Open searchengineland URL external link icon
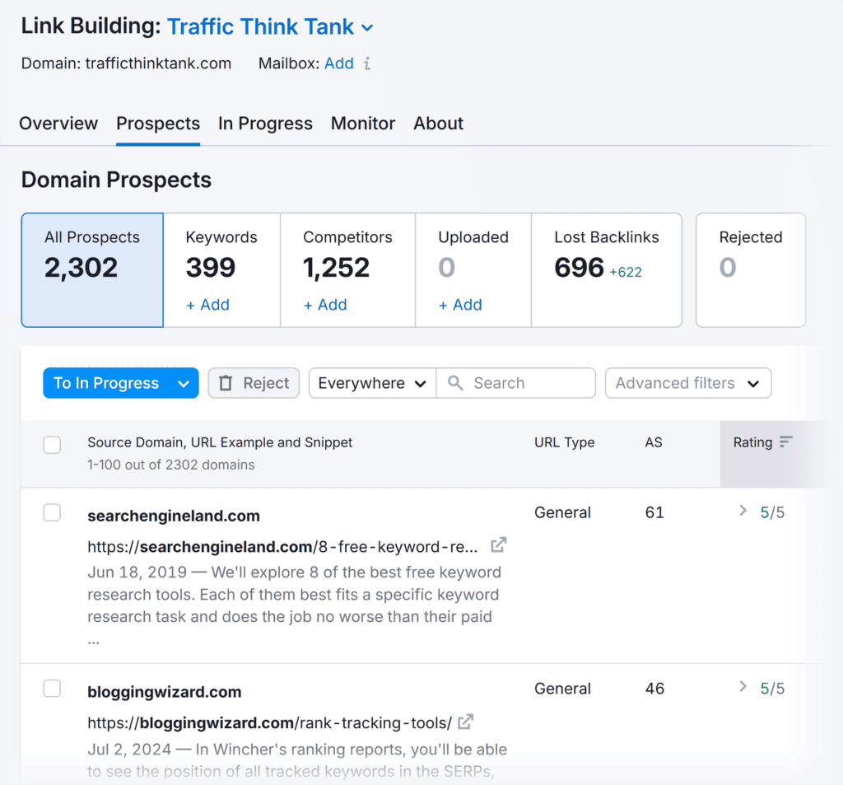 [498, 545]
